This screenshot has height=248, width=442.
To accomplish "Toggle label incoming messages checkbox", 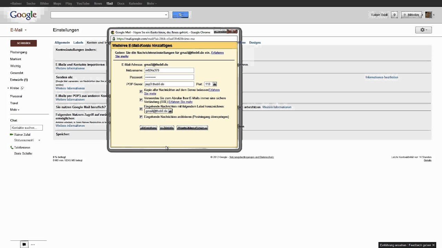I will pos(141,109).
